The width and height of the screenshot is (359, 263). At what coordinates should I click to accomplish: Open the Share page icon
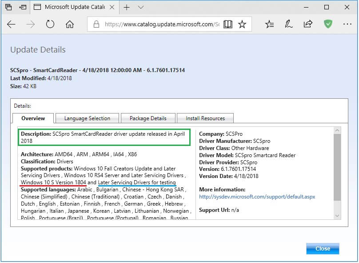(x=308, y=24)
